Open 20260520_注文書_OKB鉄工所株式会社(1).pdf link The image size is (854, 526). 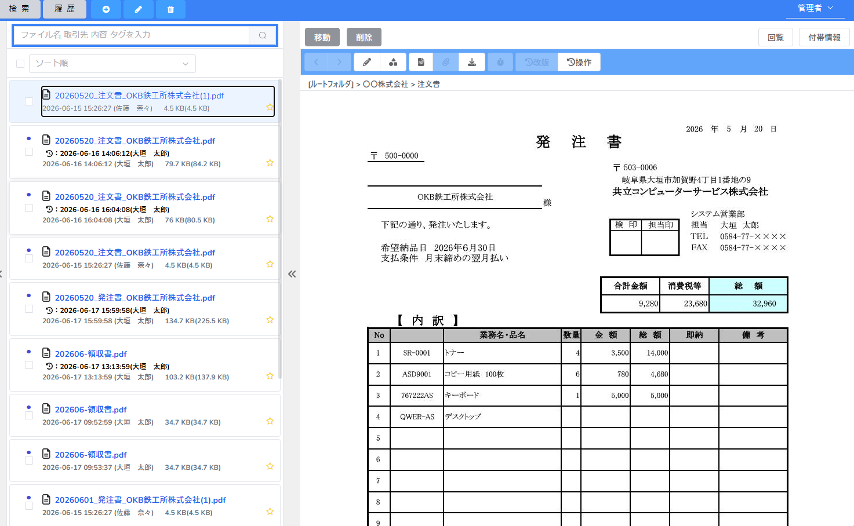coord(139,96)
